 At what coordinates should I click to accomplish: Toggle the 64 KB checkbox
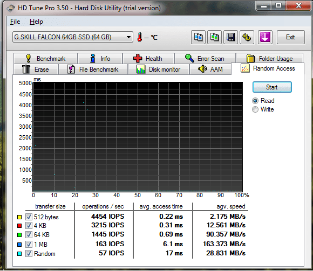(29, 235)
